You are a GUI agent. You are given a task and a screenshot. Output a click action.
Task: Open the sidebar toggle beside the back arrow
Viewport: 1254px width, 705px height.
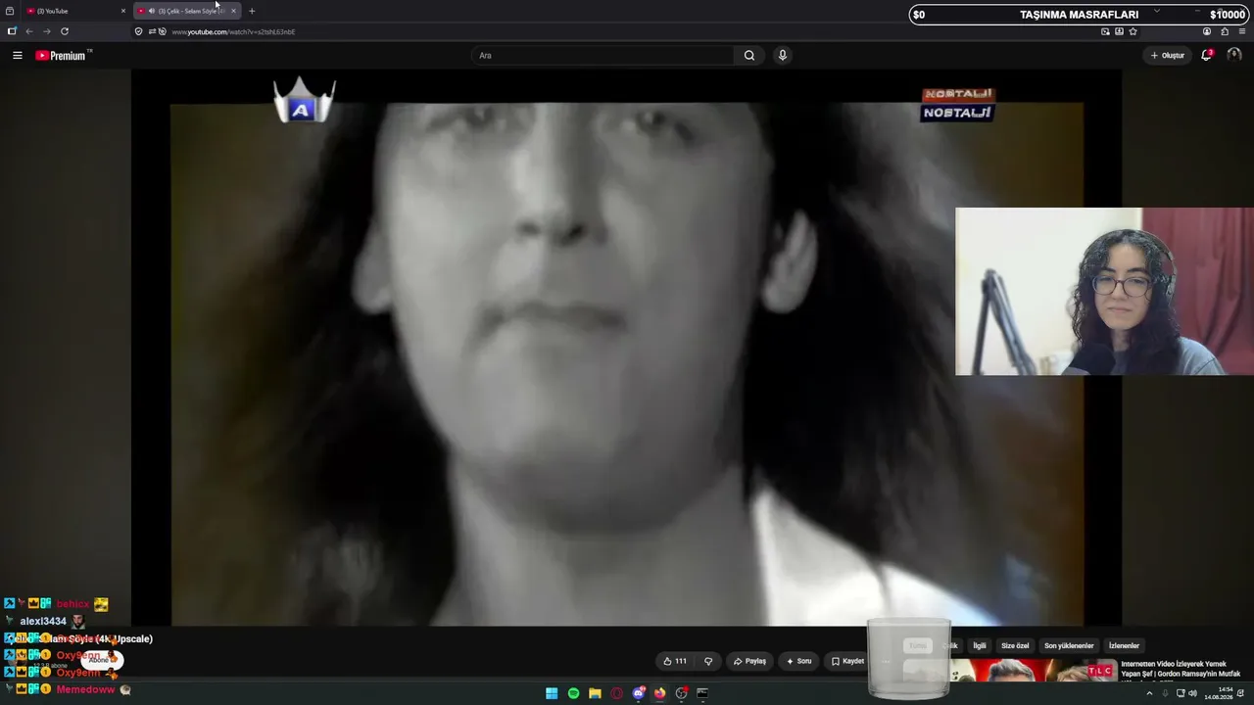pos(12,31)
